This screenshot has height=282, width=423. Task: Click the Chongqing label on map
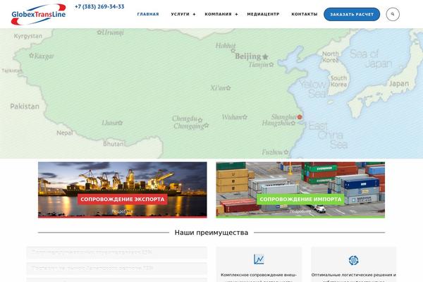189,126
